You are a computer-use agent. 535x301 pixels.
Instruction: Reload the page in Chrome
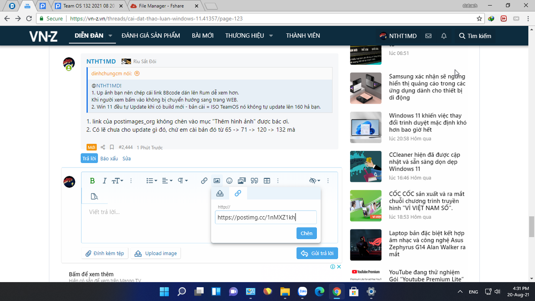coord(29,18)
